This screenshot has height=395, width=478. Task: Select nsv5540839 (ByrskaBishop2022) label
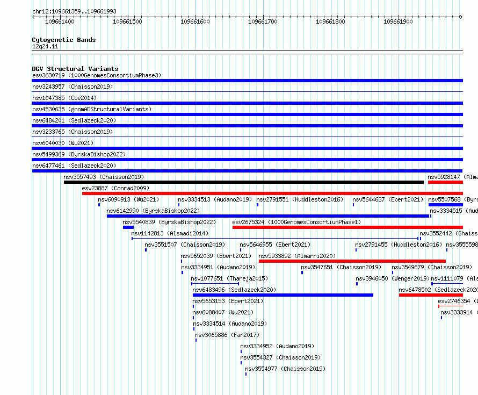point(169,222)
